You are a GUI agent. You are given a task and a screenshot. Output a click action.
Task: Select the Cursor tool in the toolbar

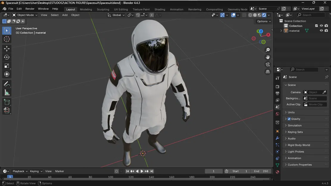pos(7,39)
